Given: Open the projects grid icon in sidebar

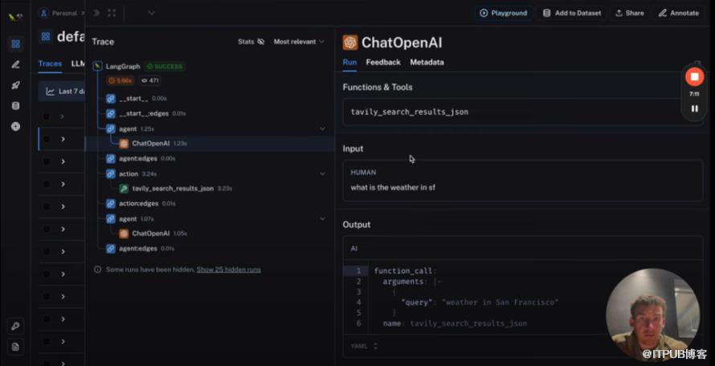Looking at the screenshot, I should 15,43.
